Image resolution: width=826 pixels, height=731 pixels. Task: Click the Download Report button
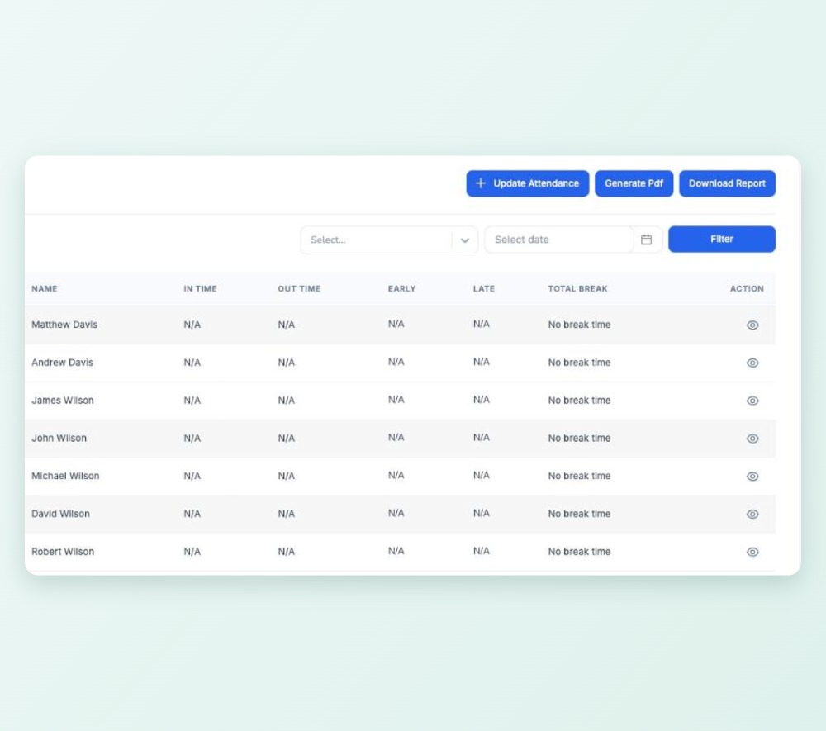pyautogui.click(x=727, y=183)
